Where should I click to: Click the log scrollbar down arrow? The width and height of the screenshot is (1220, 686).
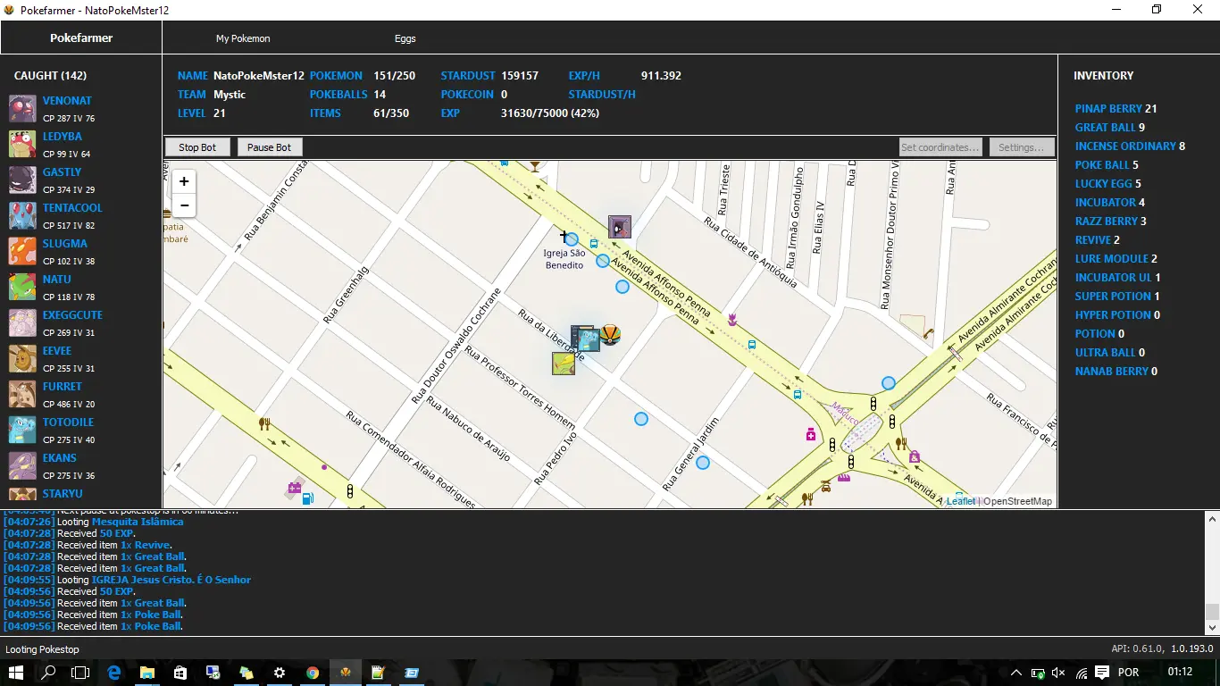point(1212,628)
